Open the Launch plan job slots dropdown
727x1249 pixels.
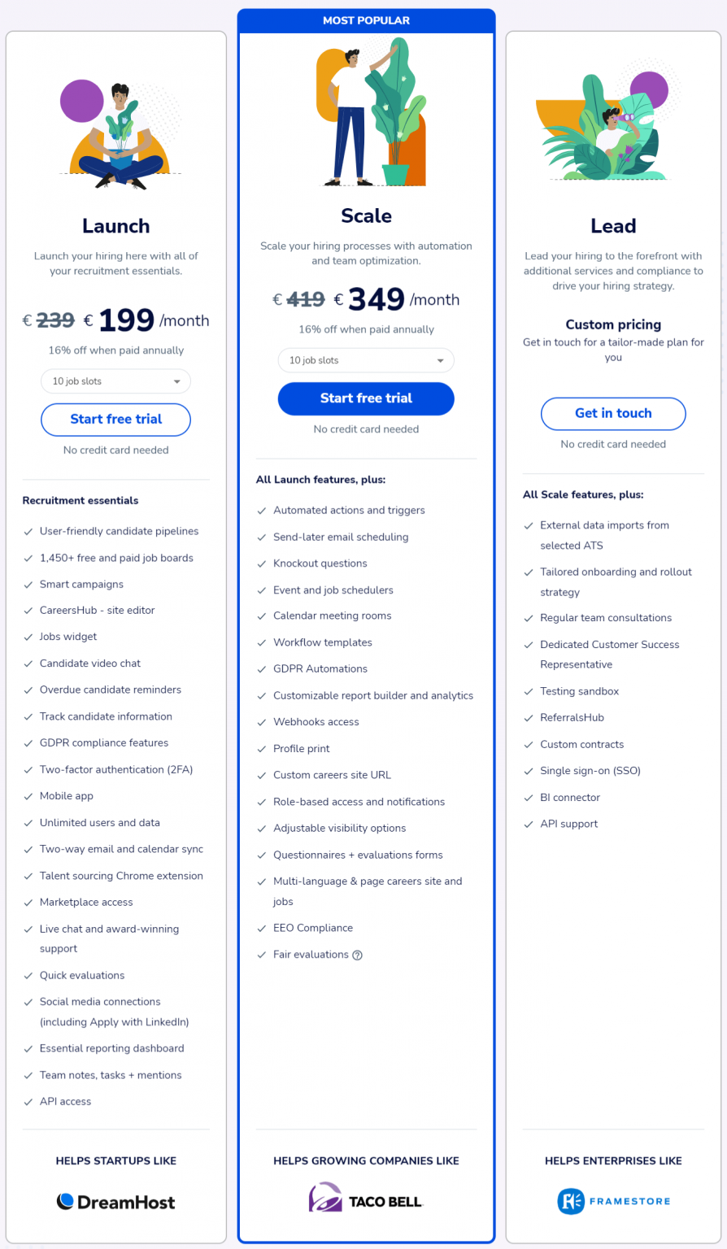tap(115, 381)
